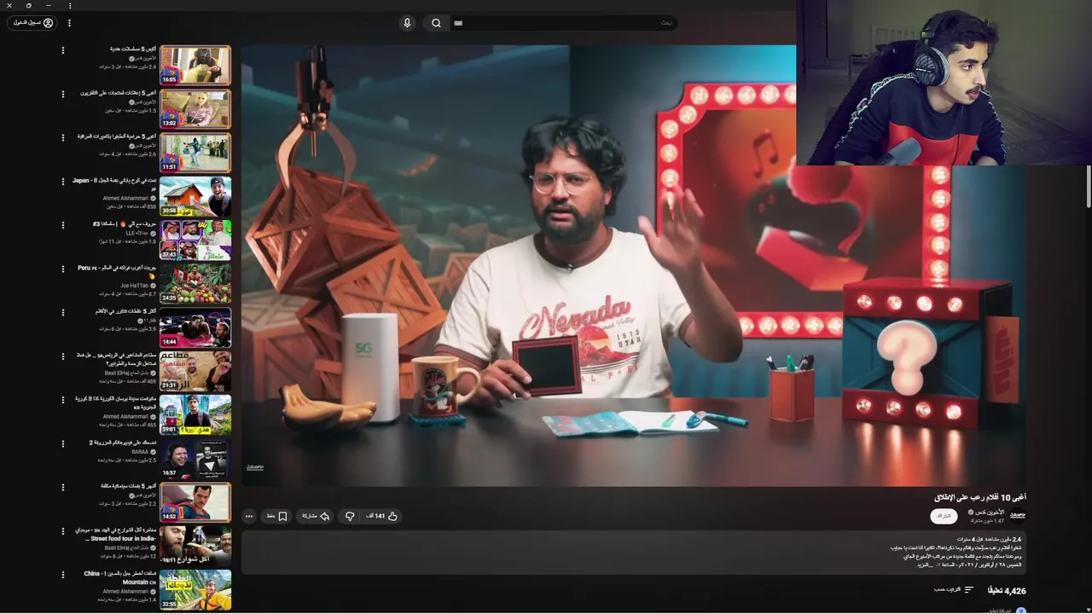
Task: Open the Peru video title link
Action: [x=117, y=271]
